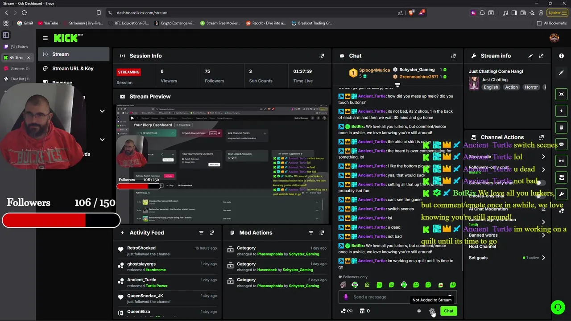
Task: Open Gmail bookmark
Action: click(x=25, y=23)
